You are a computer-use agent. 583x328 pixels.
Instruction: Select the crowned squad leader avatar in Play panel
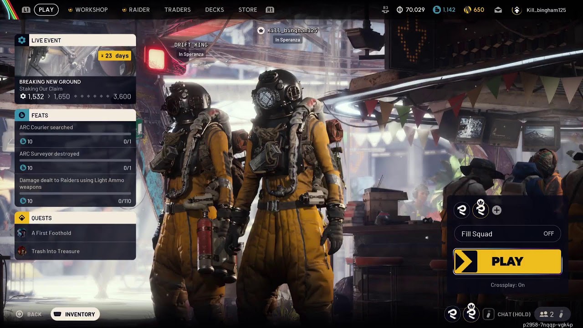coord(481,209)
